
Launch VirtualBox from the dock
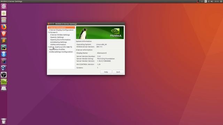click(4, 68)
